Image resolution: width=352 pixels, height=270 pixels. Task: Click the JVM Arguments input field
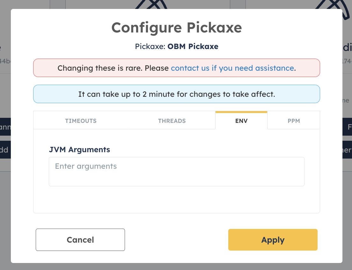[176, 171]
